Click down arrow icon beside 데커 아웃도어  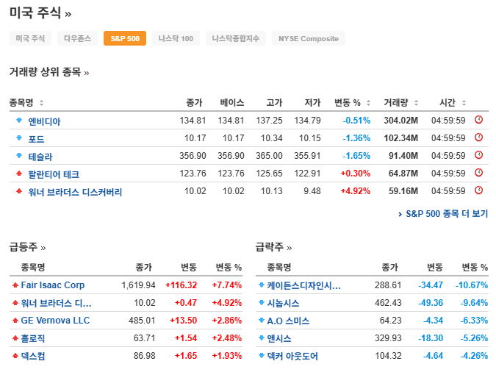(262, 356)
